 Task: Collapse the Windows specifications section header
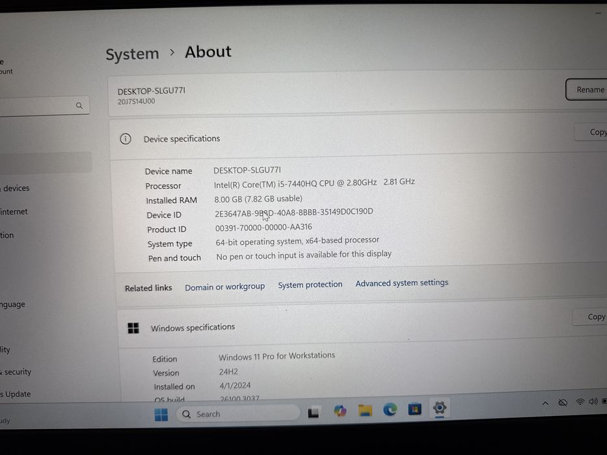[362, 325]
